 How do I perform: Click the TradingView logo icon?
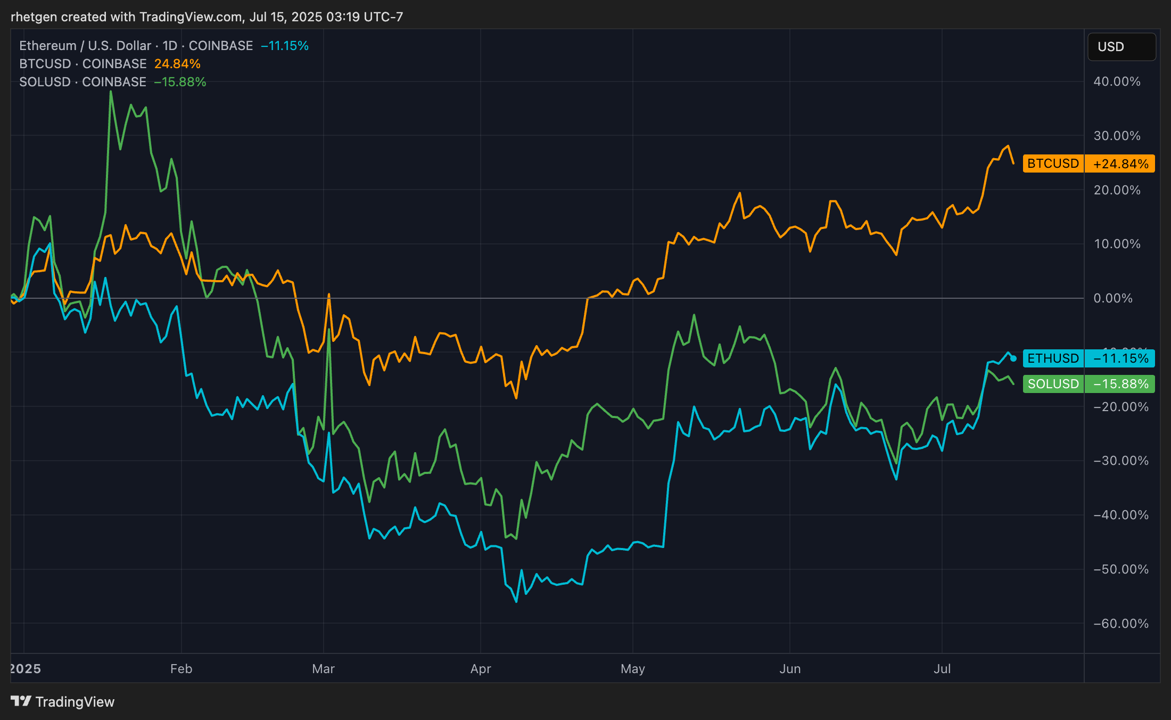point(21,701)
